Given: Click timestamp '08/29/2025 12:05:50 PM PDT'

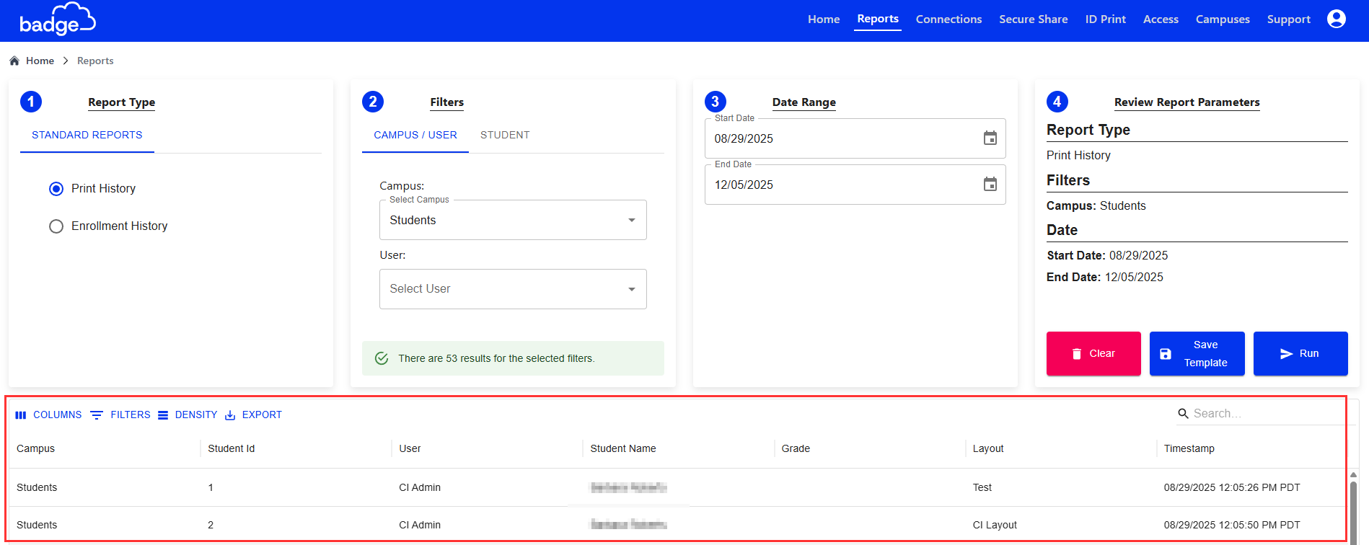Looking at the screenshot, I should point(1232,525).
